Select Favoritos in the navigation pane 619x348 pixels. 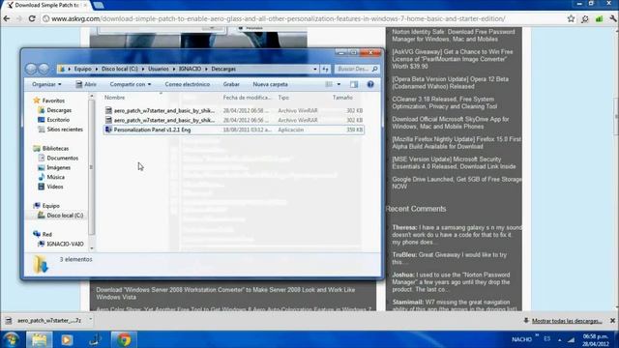point(49,101)
